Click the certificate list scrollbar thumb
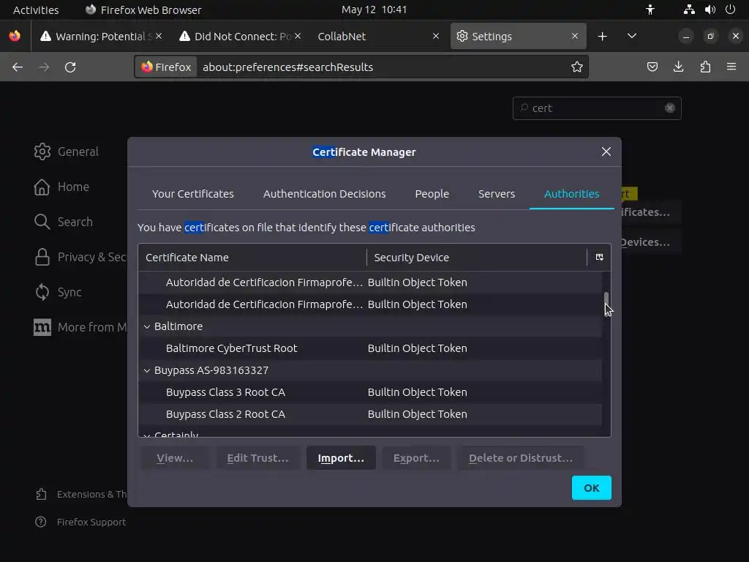 (606, 304)
